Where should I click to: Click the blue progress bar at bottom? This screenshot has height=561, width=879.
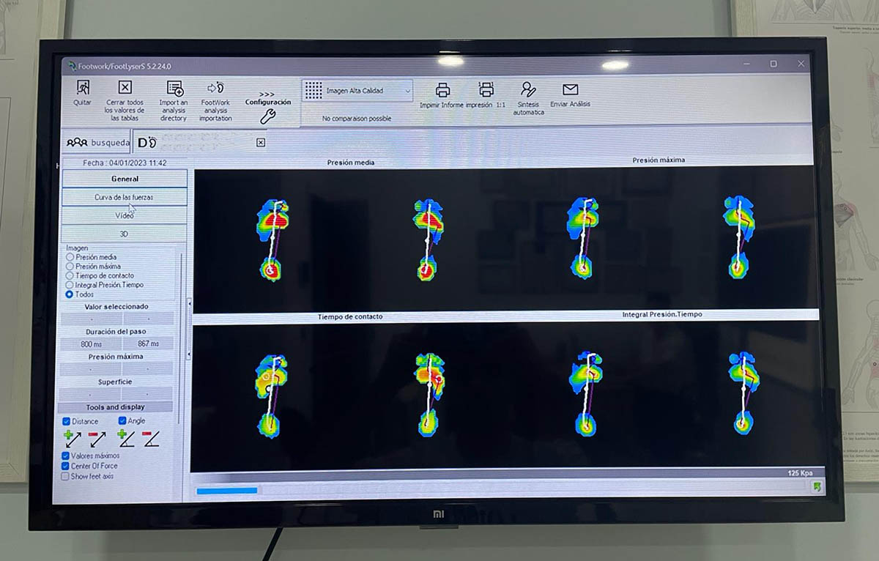(x=227, y=490)
